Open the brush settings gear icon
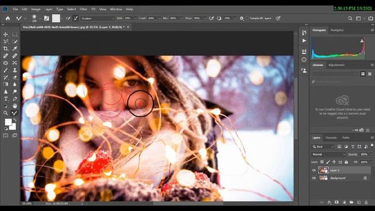Image resolution: width=375 pixels, height=211 pixels. (241, 18)
